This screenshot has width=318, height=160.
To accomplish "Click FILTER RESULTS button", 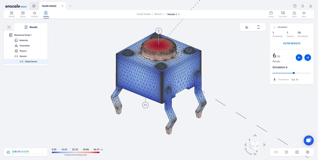I will tap(292, 43).
